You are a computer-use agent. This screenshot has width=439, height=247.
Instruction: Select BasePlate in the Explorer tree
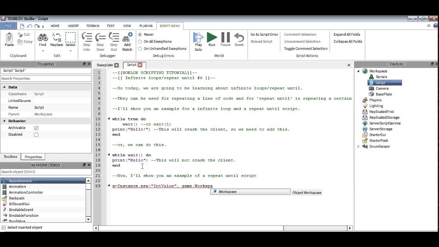click(x=383, y=94)
